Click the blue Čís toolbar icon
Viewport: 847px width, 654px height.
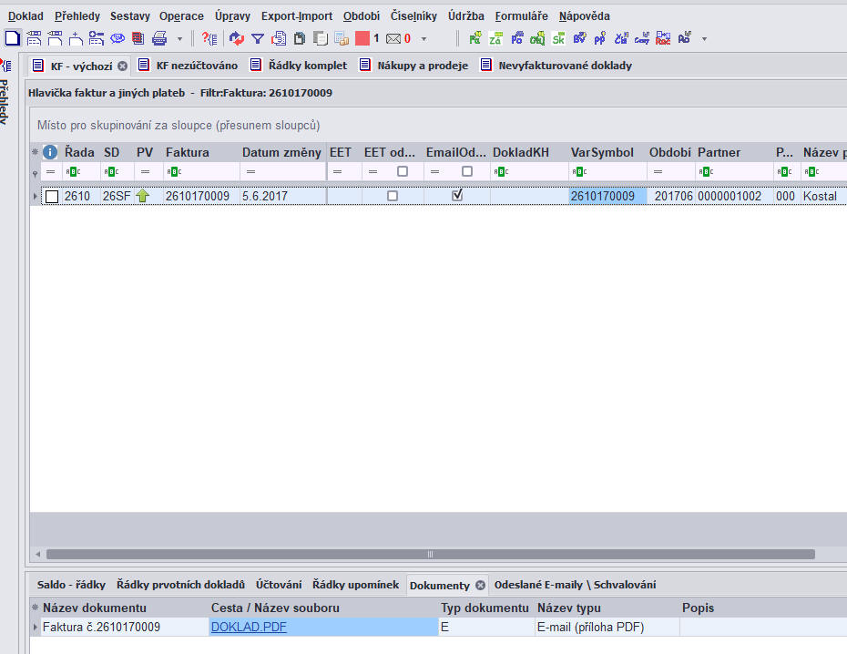click(621, 38)
